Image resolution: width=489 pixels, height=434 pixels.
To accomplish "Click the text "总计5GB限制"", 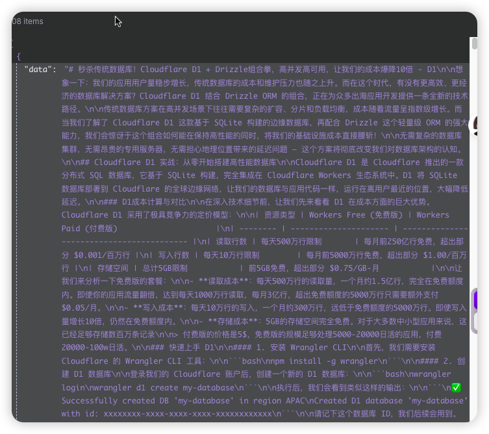I will (x=165, y=268).
